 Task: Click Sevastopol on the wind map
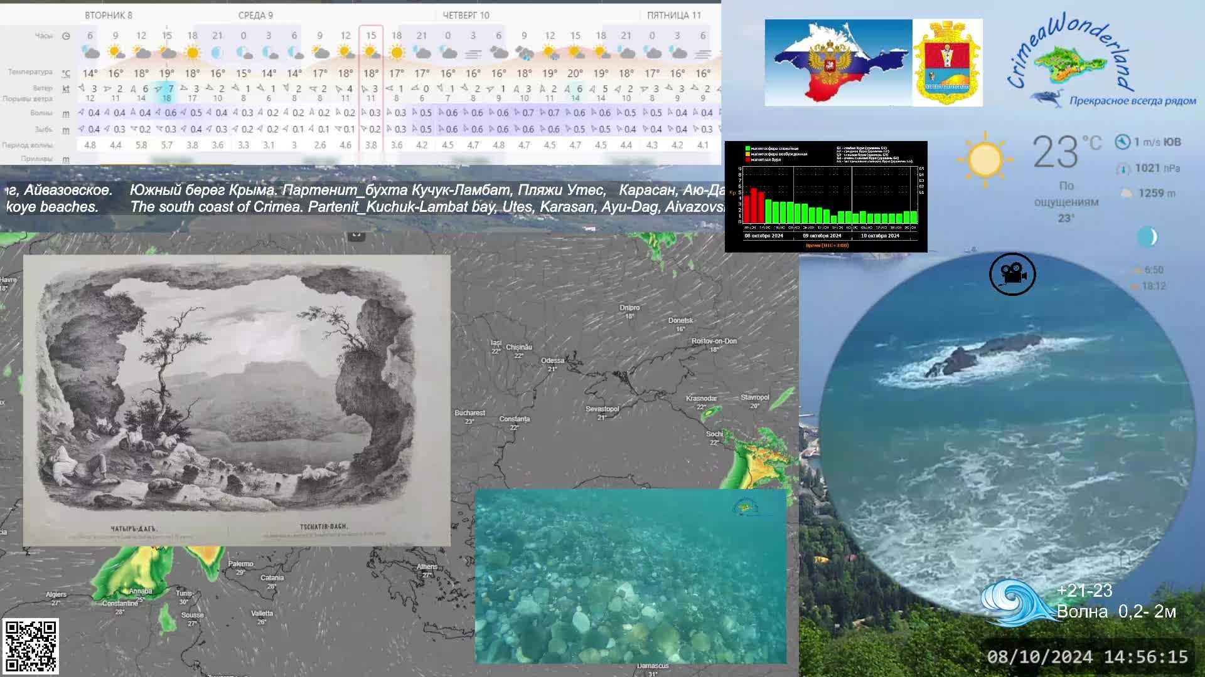pos(602,409)
